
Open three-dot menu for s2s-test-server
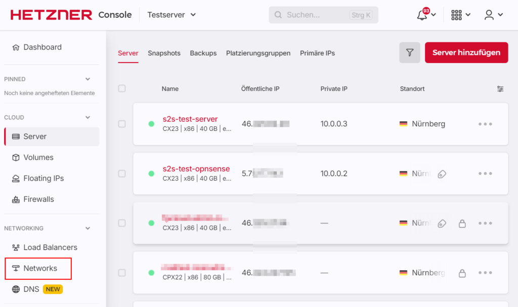point(485,124)
